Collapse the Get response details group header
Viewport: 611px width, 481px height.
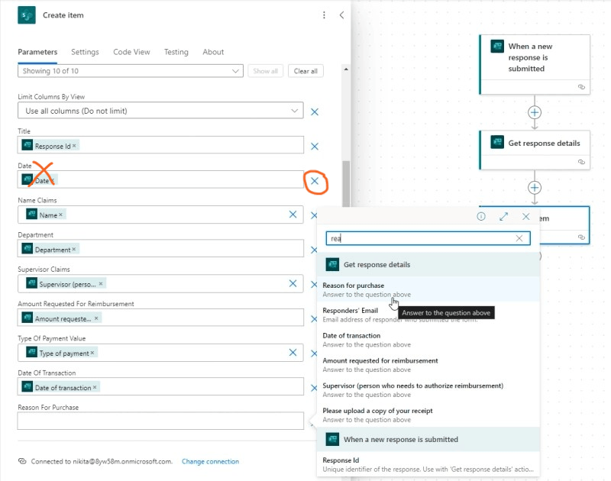click(428, 265)
